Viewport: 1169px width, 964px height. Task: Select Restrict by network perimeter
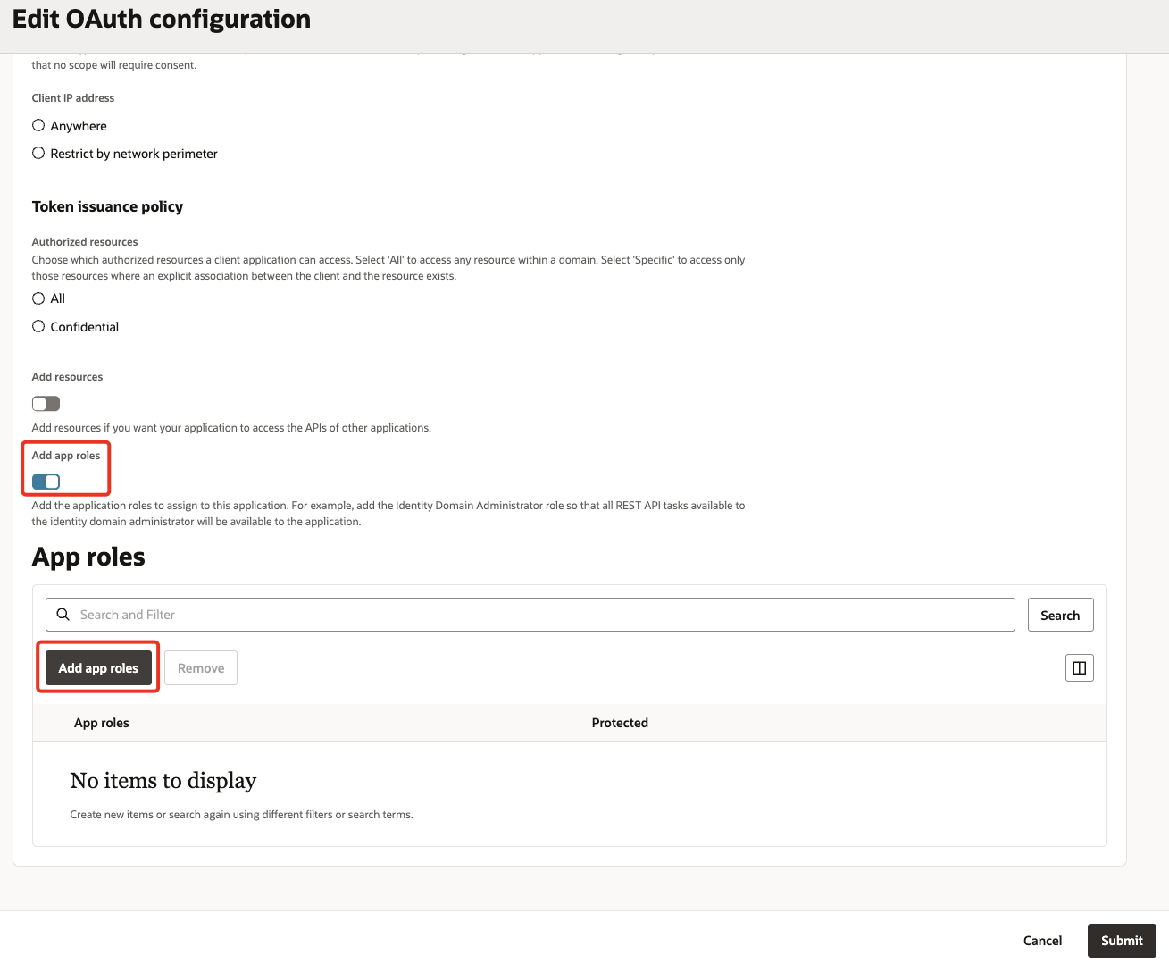click(38, 153)
